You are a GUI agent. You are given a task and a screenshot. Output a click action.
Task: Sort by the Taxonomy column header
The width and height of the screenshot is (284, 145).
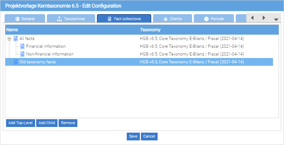[x=151, y=30]
